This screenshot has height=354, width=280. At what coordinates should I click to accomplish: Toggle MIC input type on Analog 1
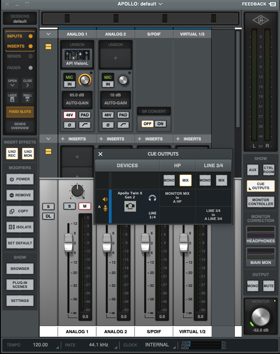70,77
